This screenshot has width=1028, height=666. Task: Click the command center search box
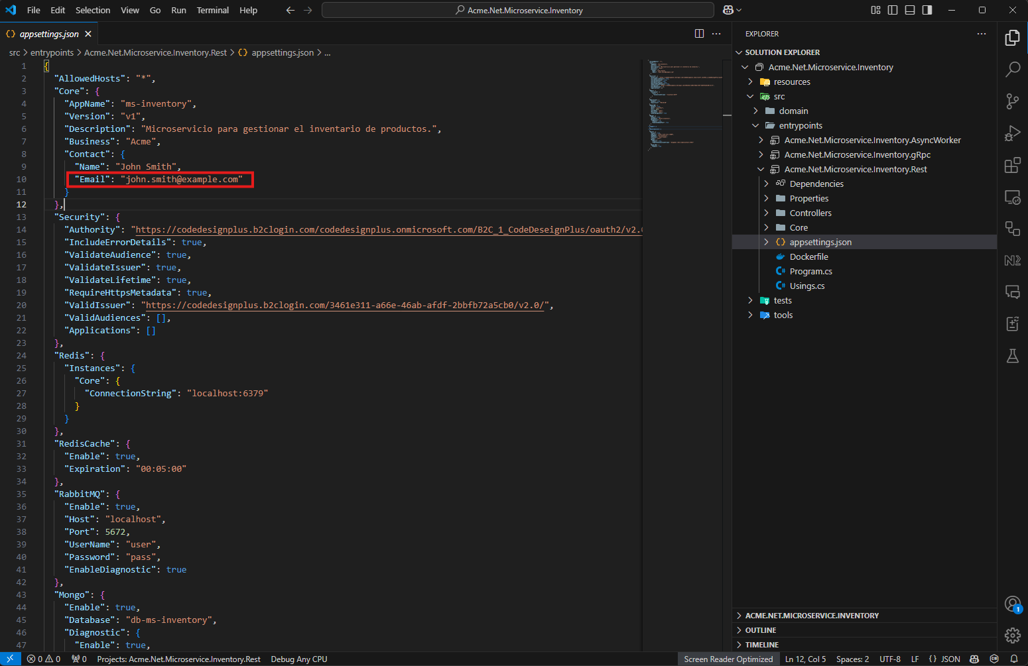pyautogui.click(x=518, y=10)
